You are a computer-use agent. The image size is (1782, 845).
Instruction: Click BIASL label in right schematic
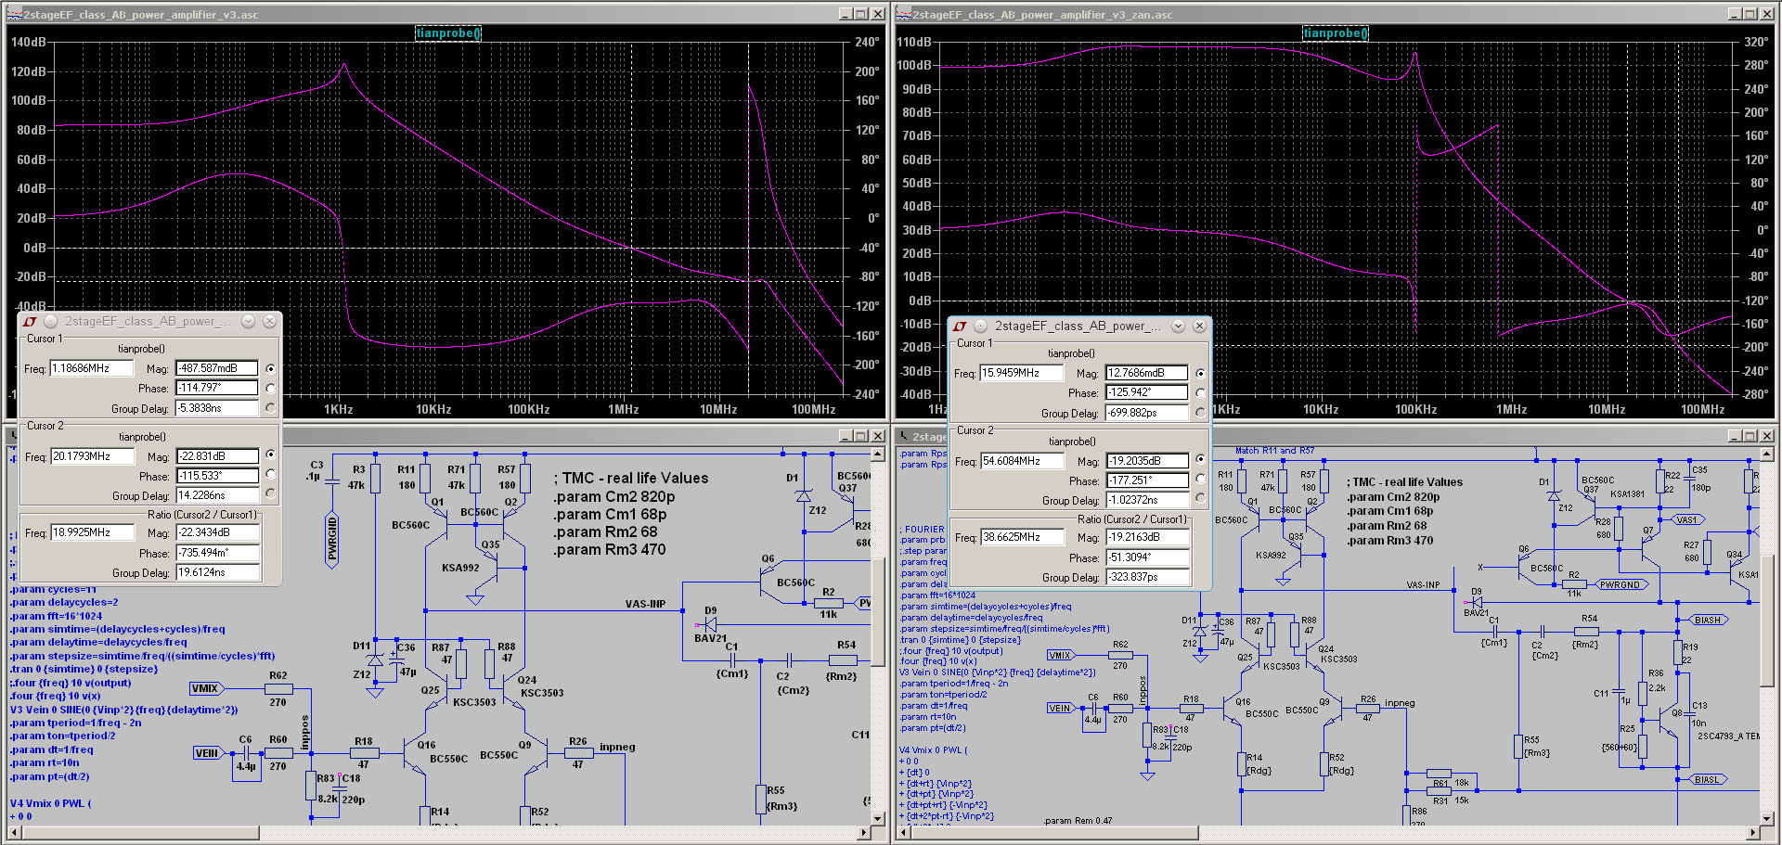pyautogui.click(x=1707, y=780)
